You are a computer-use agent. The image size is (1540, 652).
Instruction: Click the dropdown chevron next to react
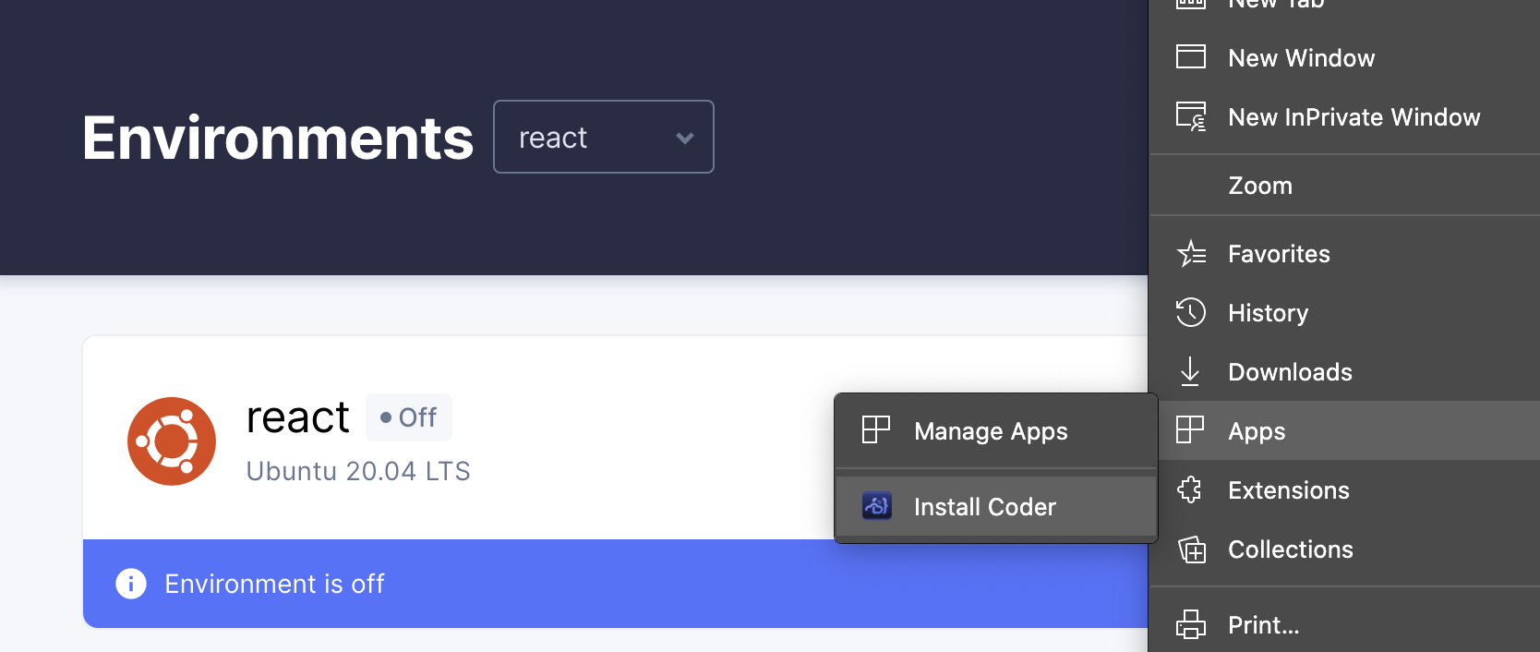click(x=684, y=138)
